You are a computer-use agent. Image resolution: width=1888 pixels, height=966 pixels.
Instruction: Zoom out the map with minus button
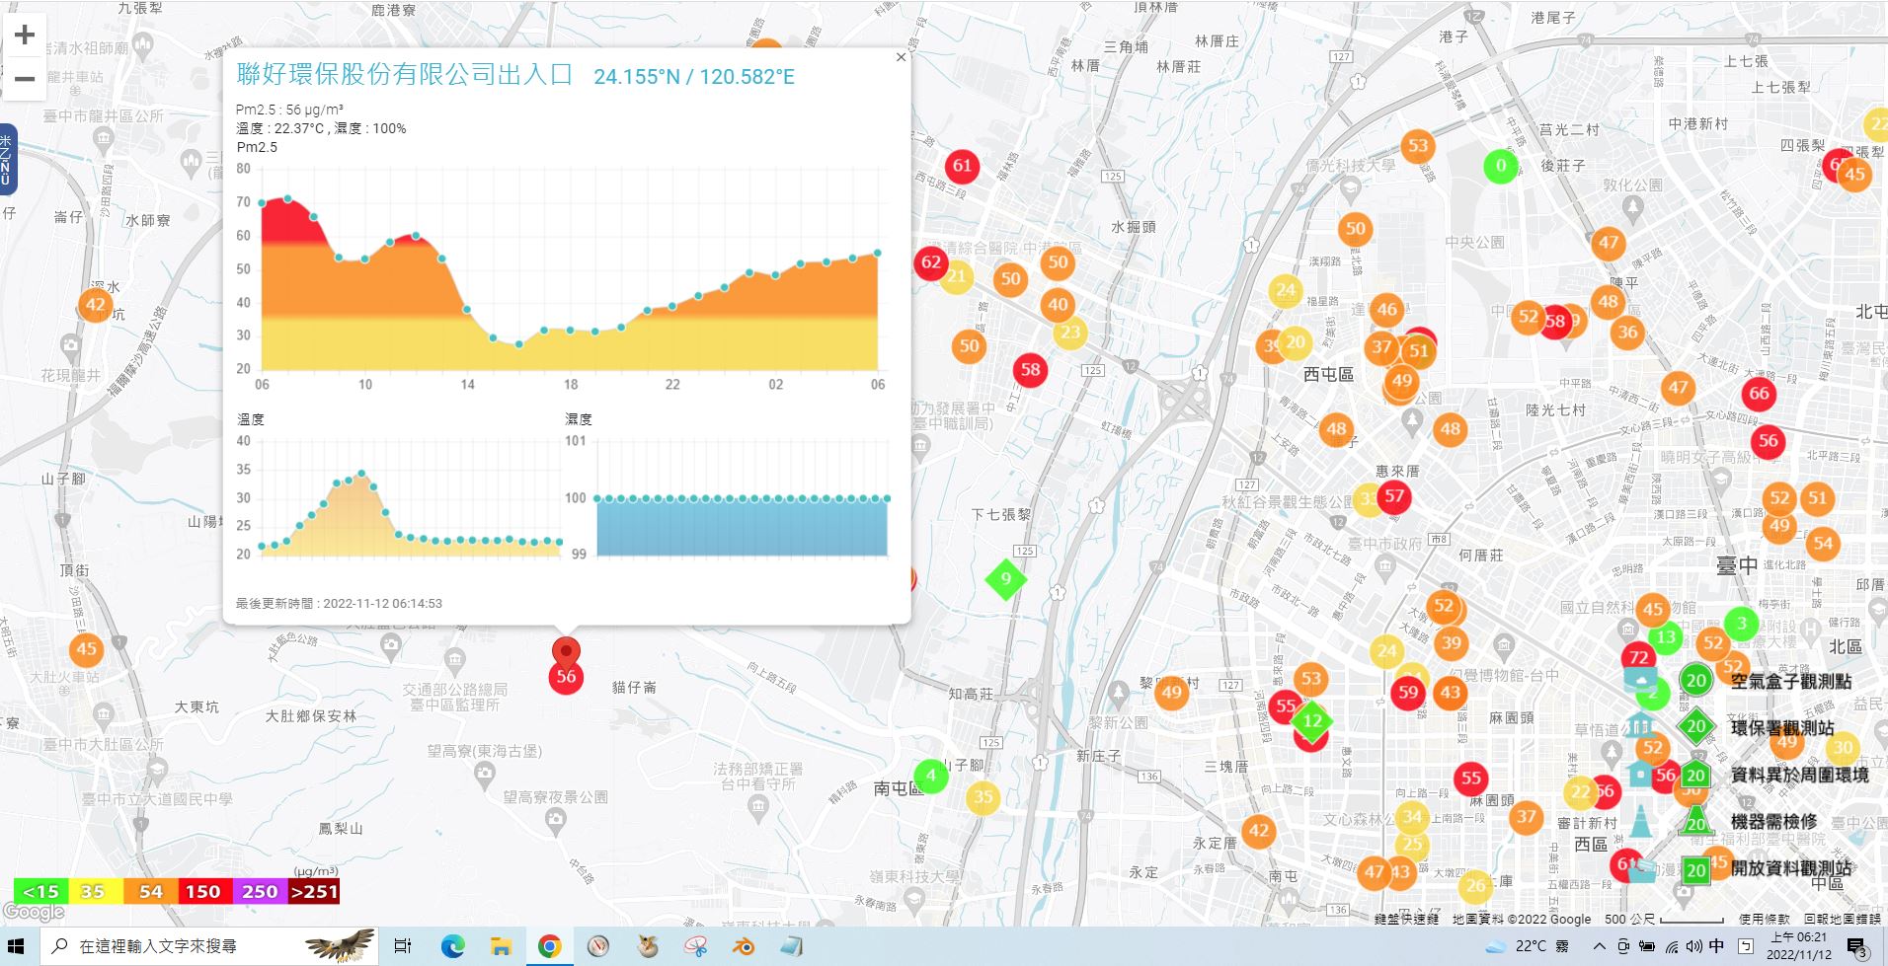pyautogui.click(x=25, y=78)
